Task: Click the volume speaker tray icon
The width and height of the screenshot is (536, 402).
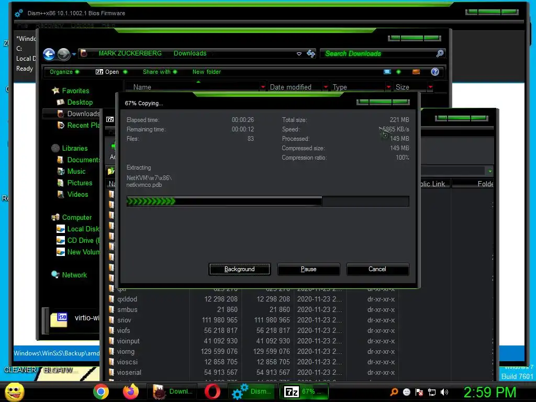Action: pyautogui.click(x=444, y=392)
